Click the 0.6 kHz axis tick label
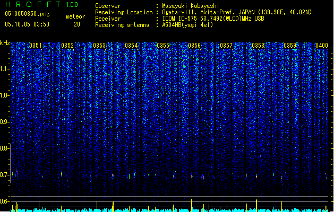The width and height of the screenshot is (334, 212). click(4, 201)
